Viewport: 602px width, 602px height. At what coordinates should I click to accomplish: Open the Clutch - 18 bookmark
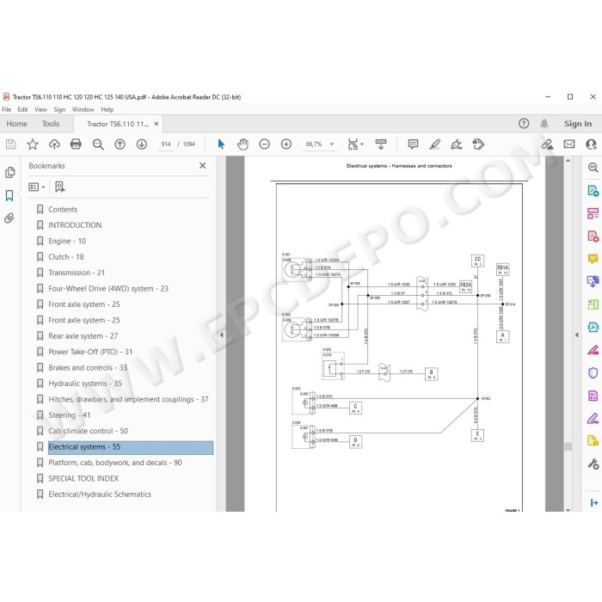[65, 257]
